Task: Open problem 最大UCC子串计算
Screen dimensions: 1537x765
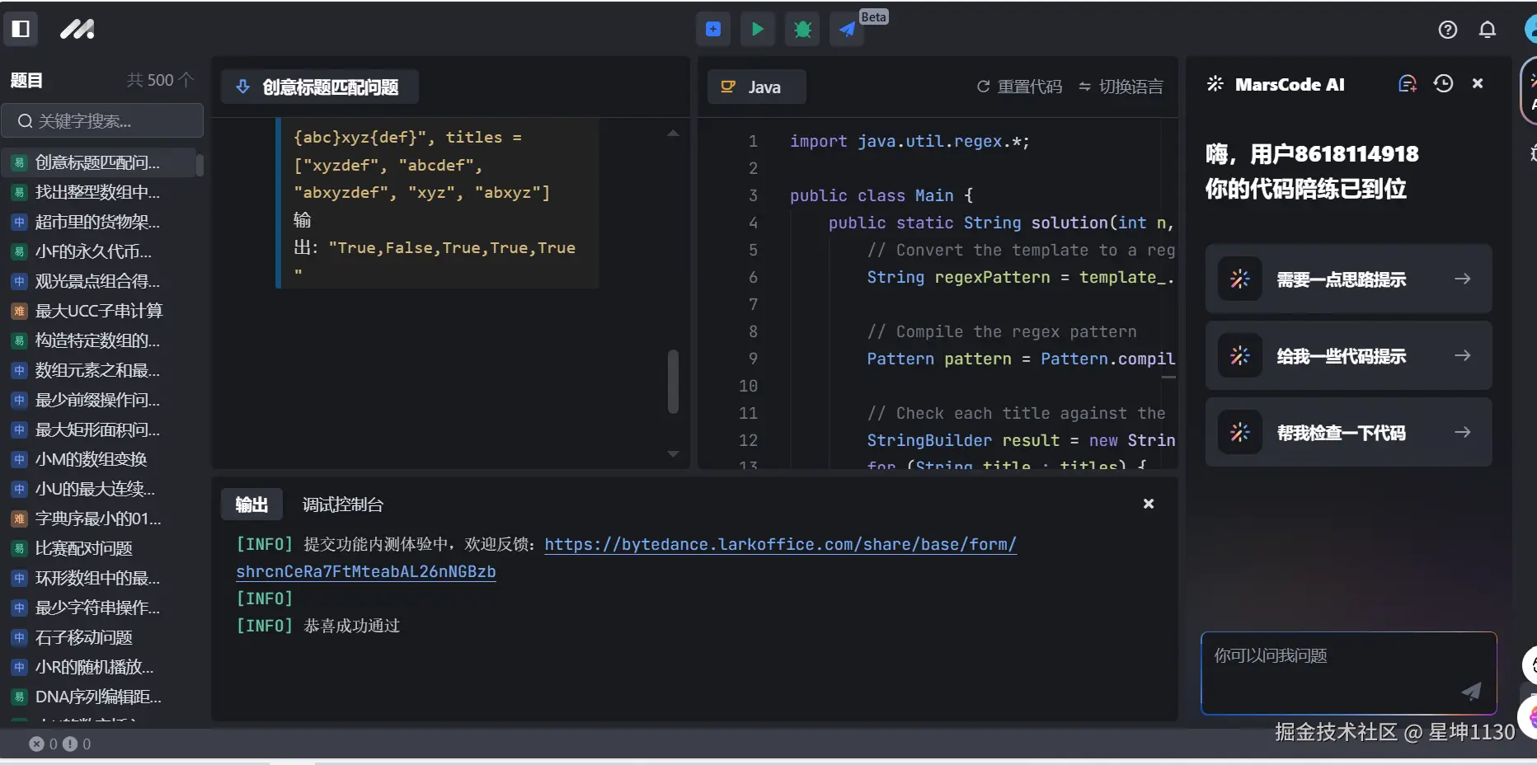Action: point(99,311)
